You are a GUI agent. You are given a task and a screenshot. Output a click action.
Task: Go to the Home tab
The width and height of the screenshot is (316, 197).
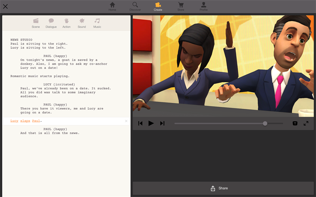point(113,6)
